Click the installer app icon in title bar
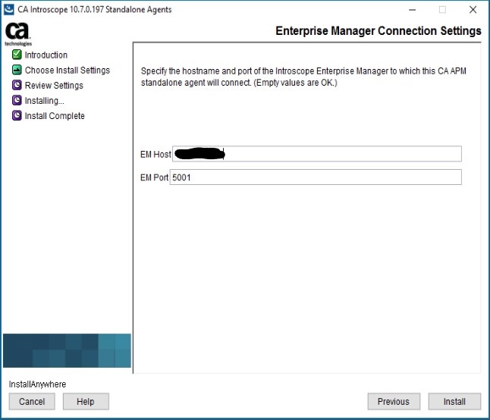 point(9,10)
